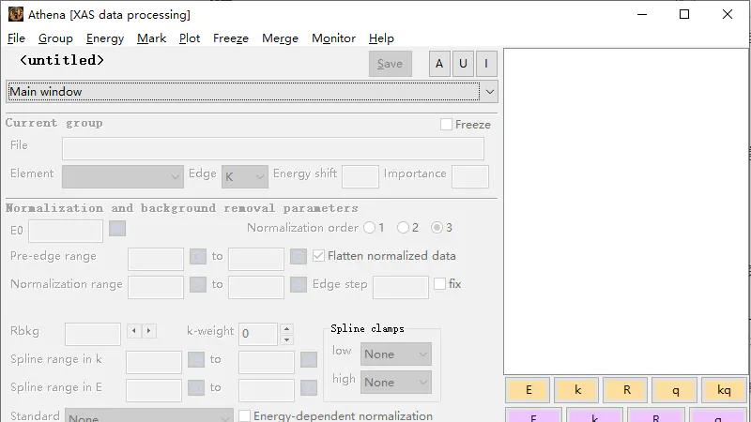The image size is (751, 422).
Task: Open the Freeze menu
Action: point(230,38)
